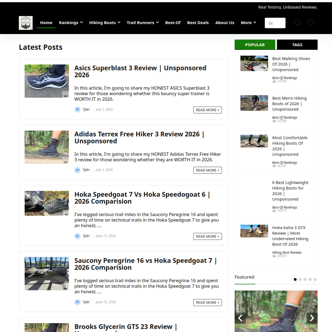Viewport: 332px width, 332px height.
Task: Open the wishlist heart icon
Action: pyautogui.click(x=311, y=23)
